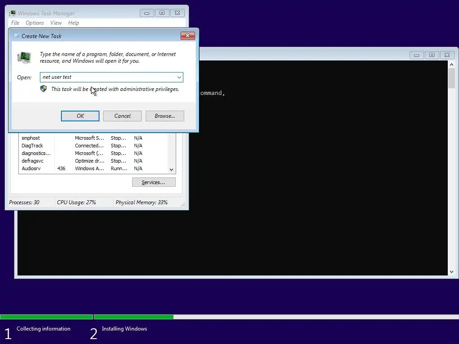Open the Services... button
The image size is (459, 344).
[154, 182]
